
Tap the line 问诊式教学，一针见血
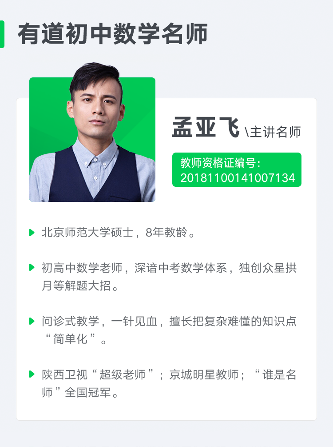click(99, 321)
